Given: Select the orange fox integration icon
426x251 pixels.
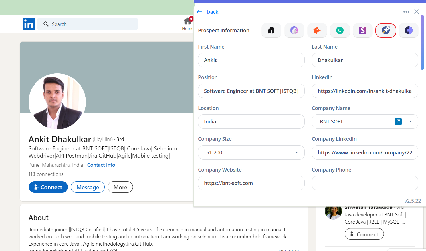Looking at the screenshot, I should click(x=317, y=30).
